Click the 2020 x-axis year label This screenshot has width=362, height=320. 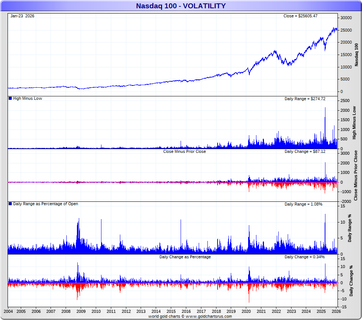pyautogui.click(x=246, y=311)
